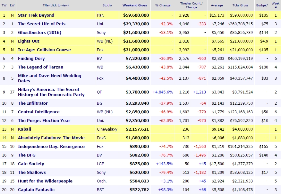
Task: Sort by % Change header
Action: [x=163, y=5]
